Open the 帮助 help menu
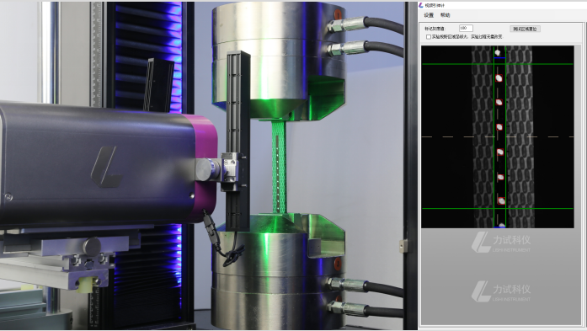This screenshot has height=331, width=587. (446, 15)
